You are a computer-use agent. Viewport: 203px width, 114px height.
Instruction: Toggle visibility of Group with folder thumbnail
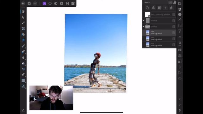click(174, 27)
